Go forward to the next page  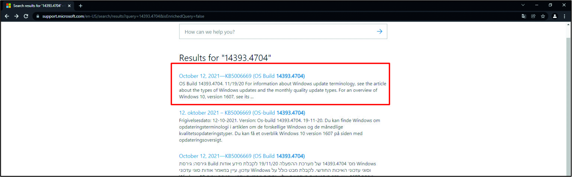coord(16,16)
